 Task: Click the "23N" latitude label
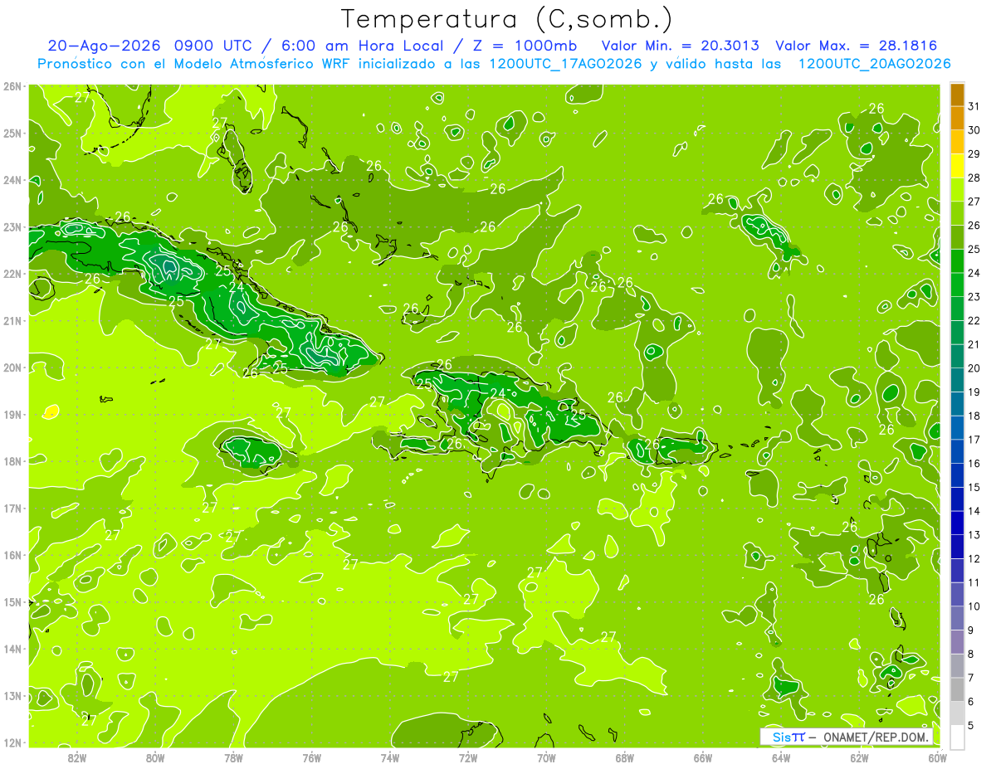12,226
